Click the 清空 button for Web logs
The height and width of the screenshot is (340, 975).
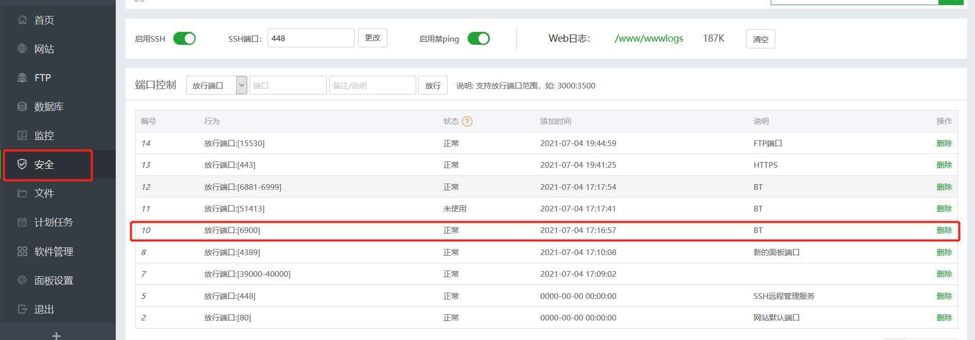(760, 39)
